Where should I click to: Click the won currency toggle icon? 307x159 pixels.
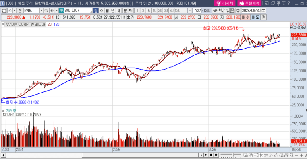215,11
